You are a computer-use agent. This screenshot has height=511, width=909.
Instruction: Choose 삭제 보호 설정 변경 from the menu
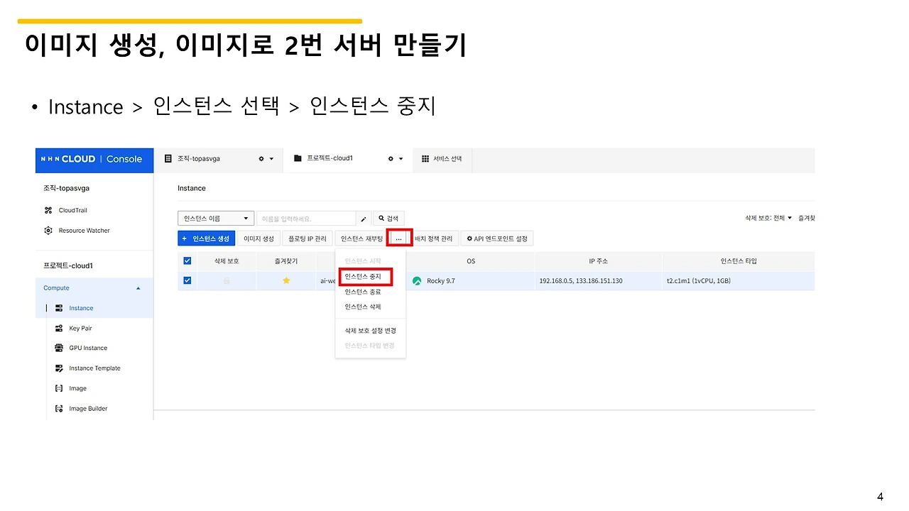[x=370, y=331]
